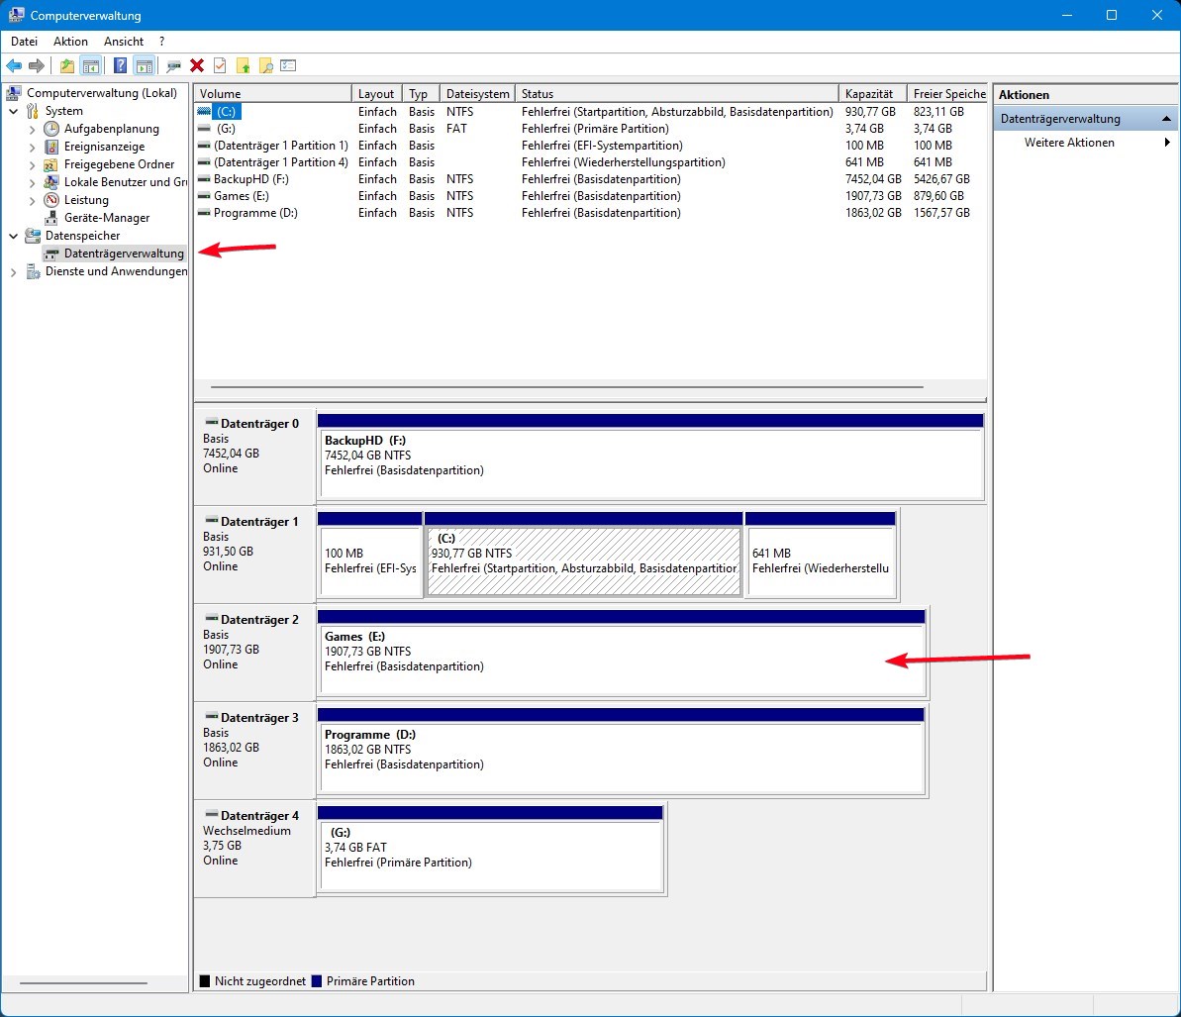Select the (C:) 930,77 GB partition block

tap(584, 556)
